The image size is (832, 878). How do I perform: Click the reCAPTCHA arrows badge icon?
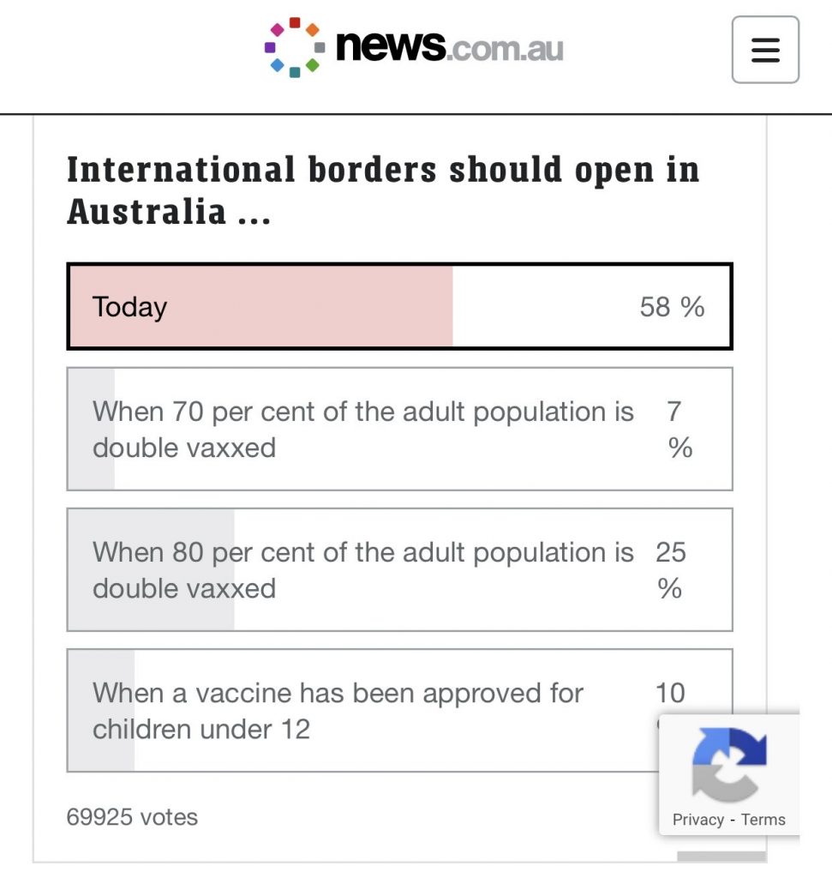(x=729, y=764)
